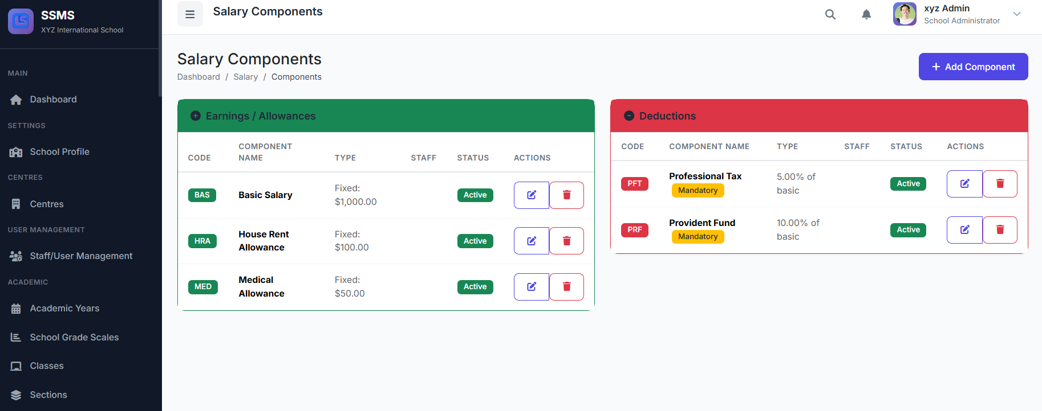This screenshot has width=1042, height=411.
Task: Follow the Dashboard breadcrumb link
Action: [198, 77]
